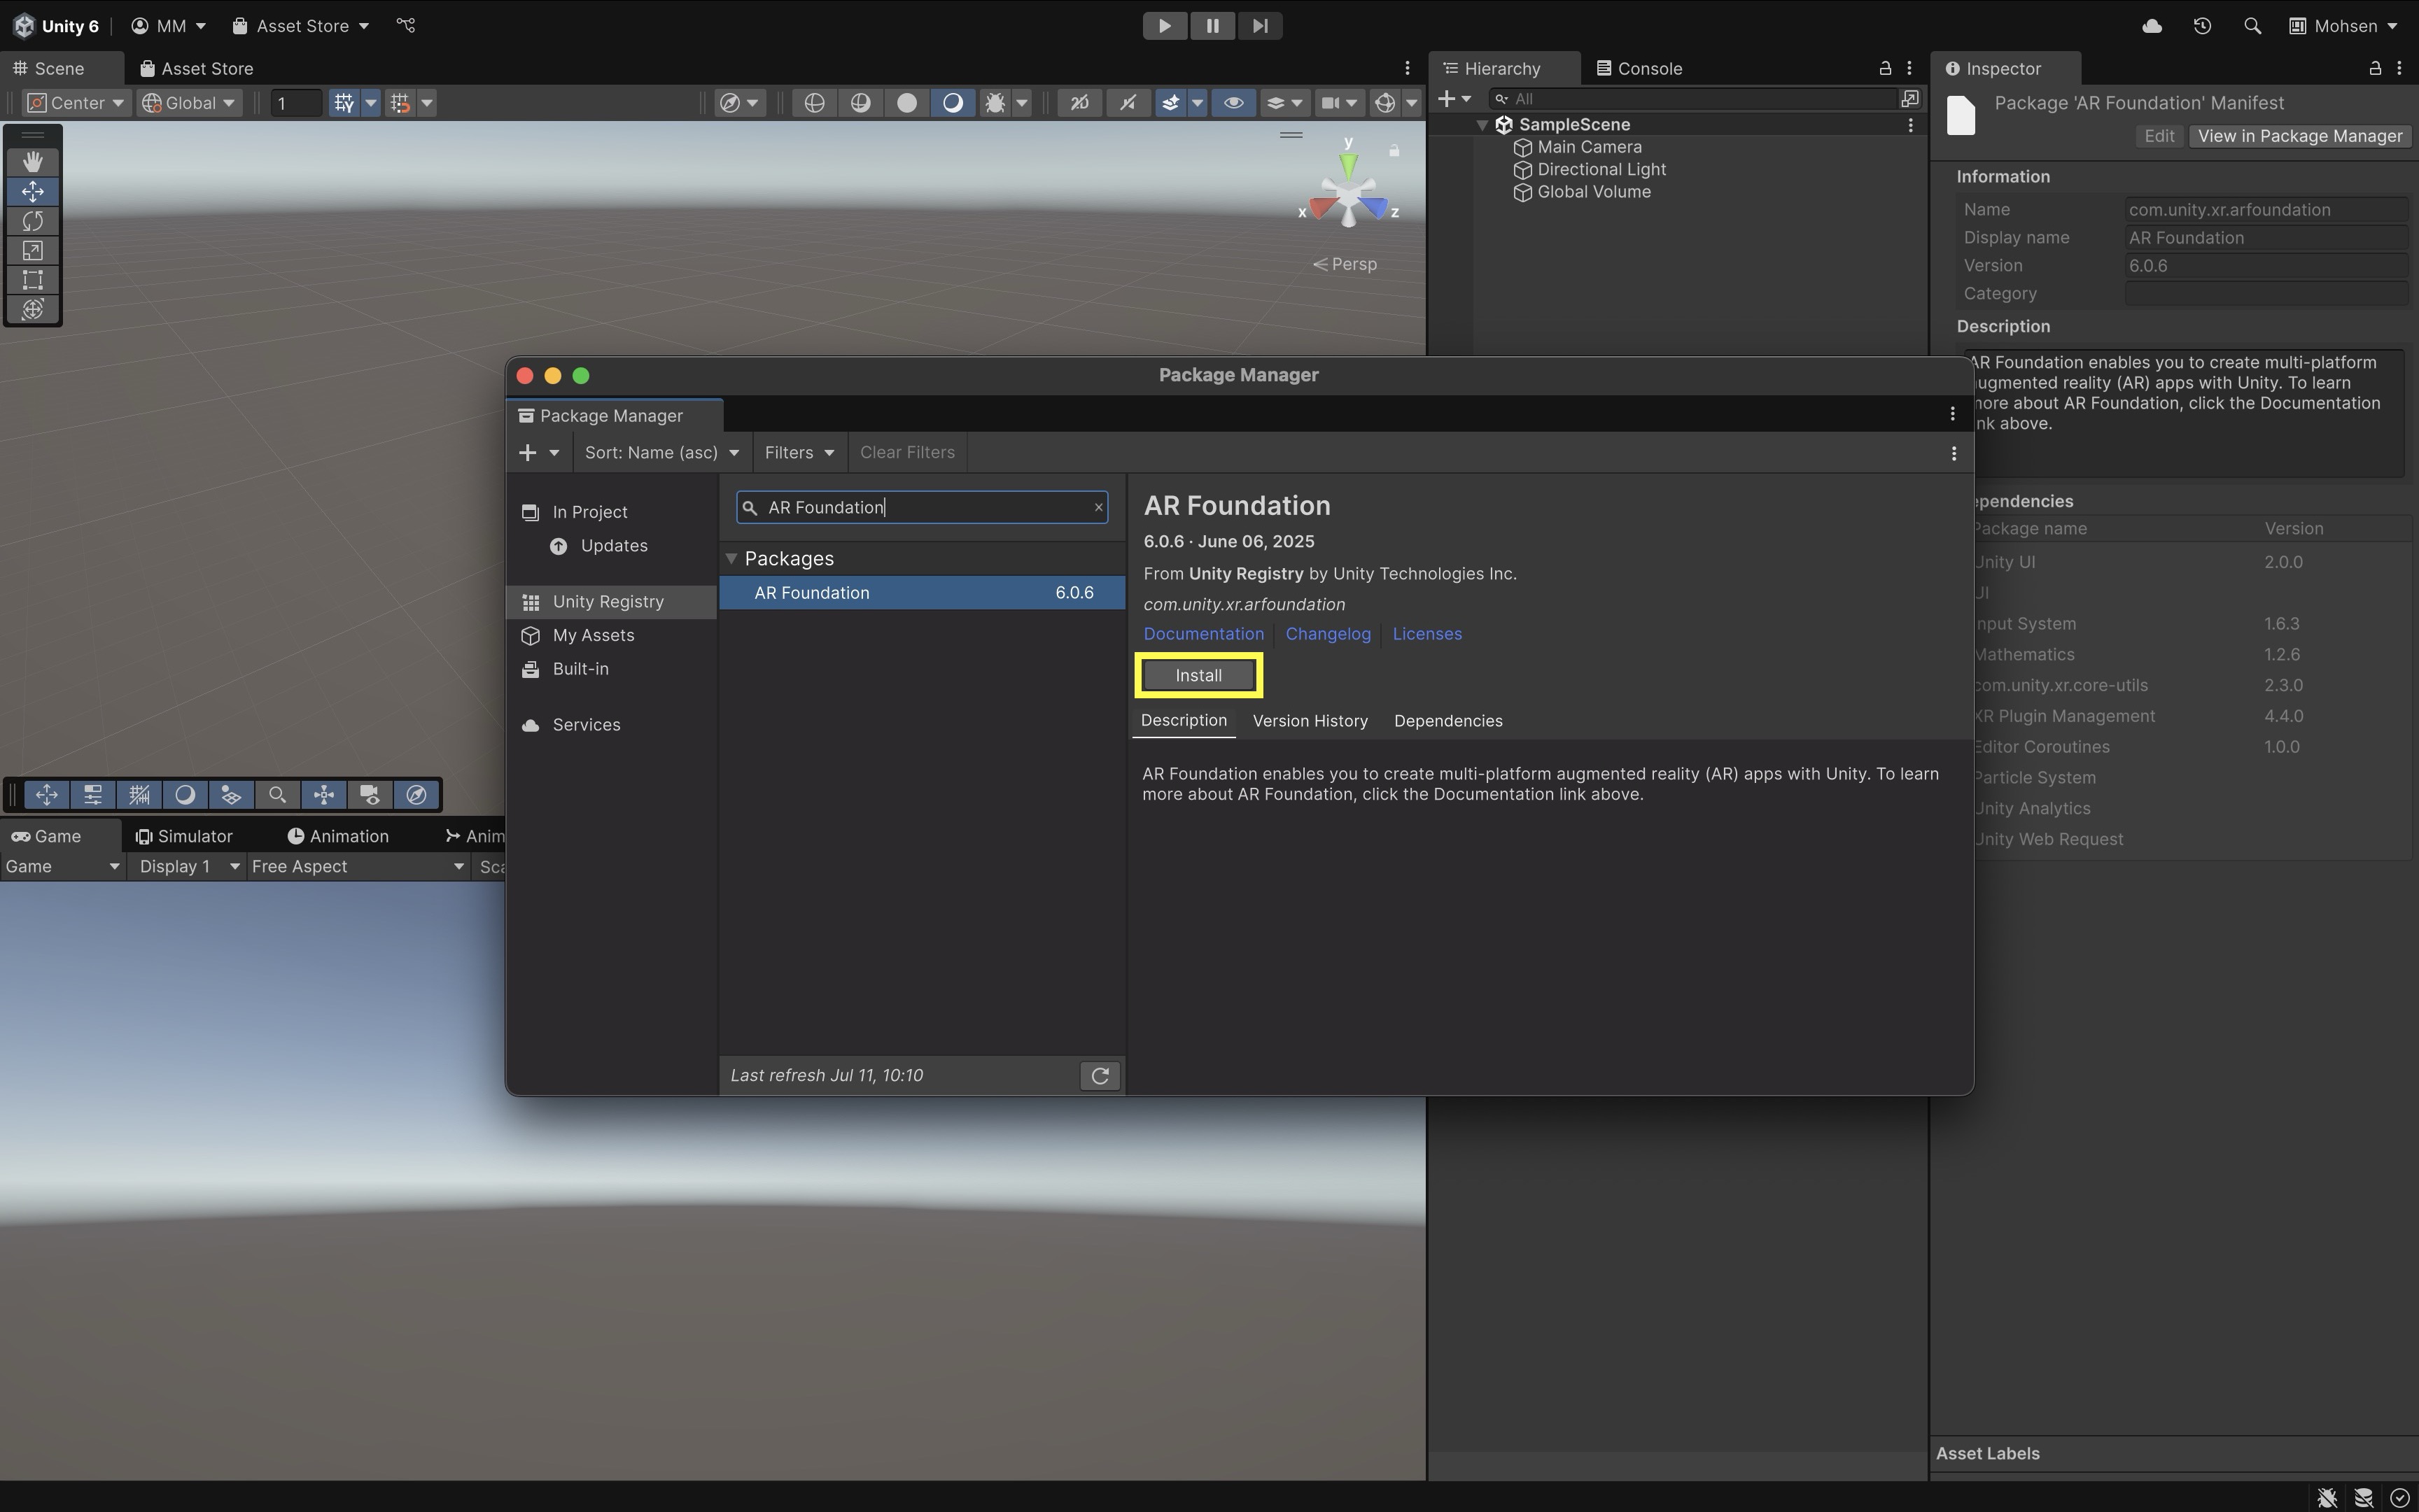
Task: Open the Filters dropdown
Action: (799, 452)
